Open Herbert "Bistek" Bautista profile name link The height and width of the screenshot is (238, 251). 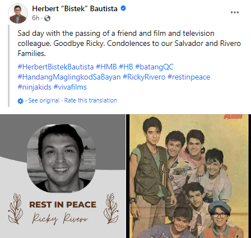click(75, 8)
